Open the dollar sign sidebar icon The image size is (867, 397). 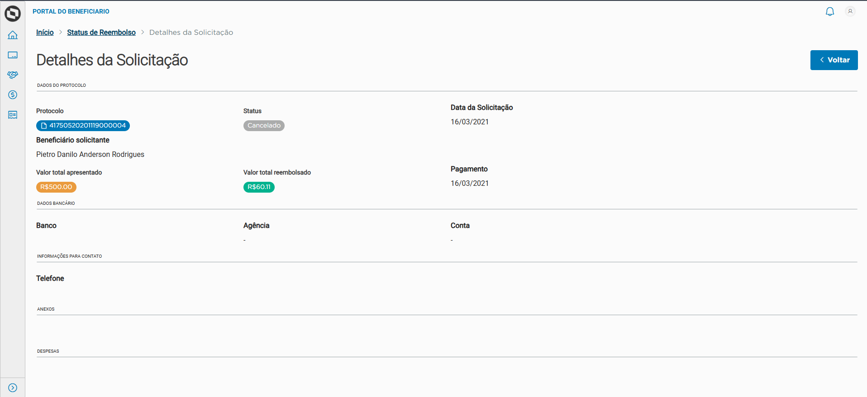[13, 95]
